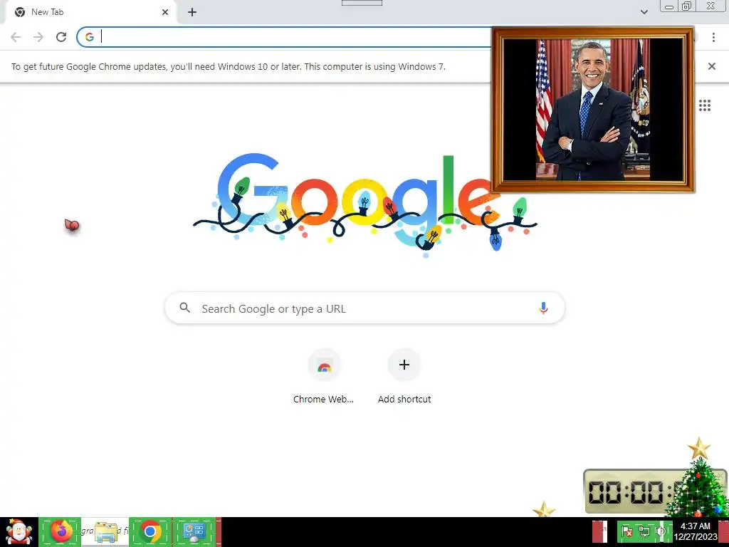Open the tab search dropdown arrow
This screenshot has height=547, width=729.
644,12
